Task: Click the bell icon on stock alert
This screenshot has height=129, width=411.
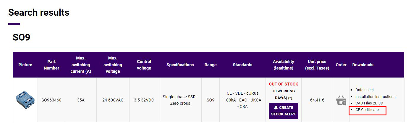Action: click(276, 108)
